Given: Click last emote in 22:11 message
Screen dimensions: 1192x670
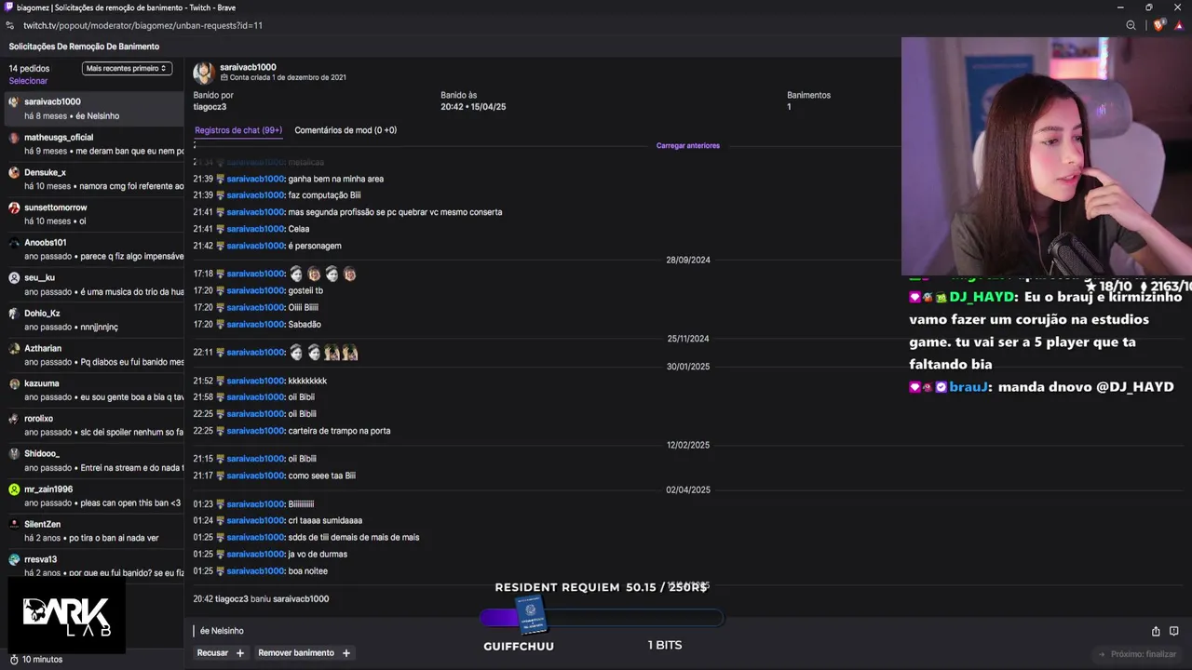Looking at the screenshot, I should click(350, 353).
